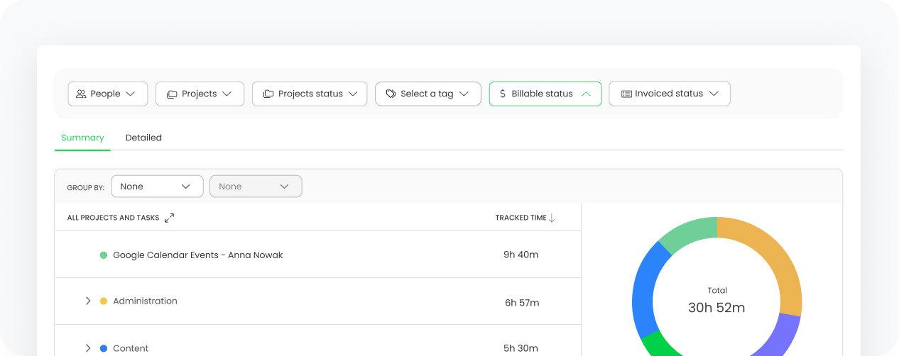
Task: Click the Total 30h 52m label
Action: click(x=717, y=301)
